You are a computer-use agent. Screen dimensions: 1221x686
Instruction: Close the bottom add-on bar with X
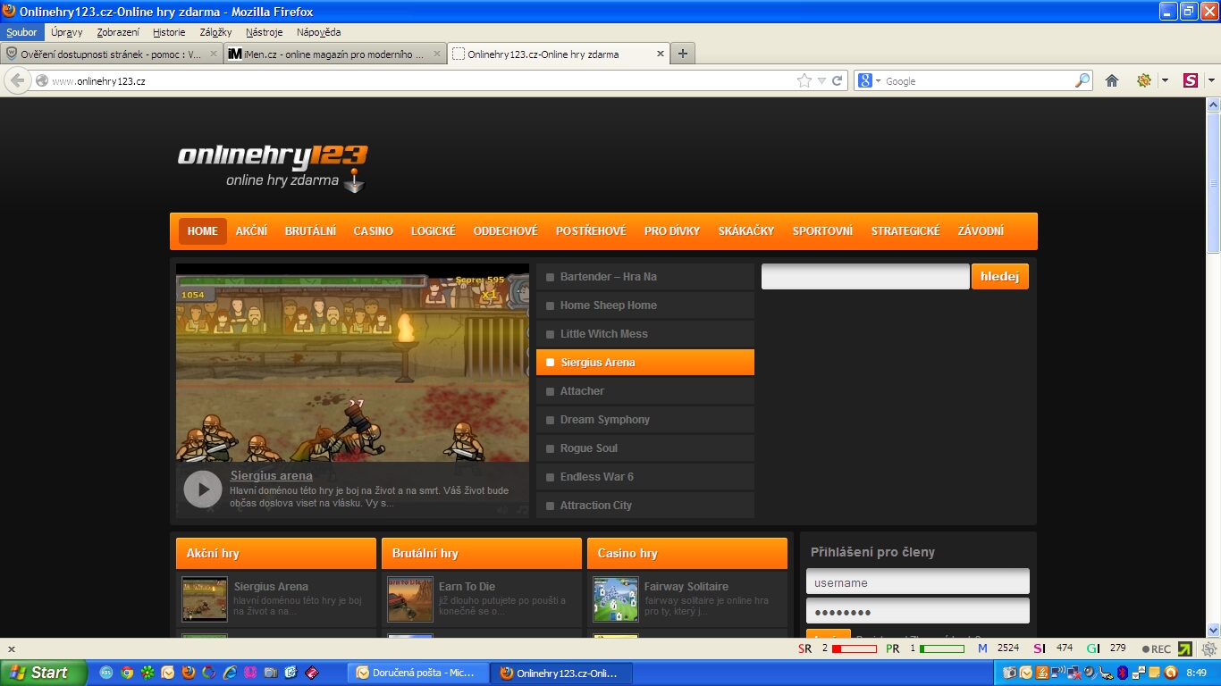12,649
